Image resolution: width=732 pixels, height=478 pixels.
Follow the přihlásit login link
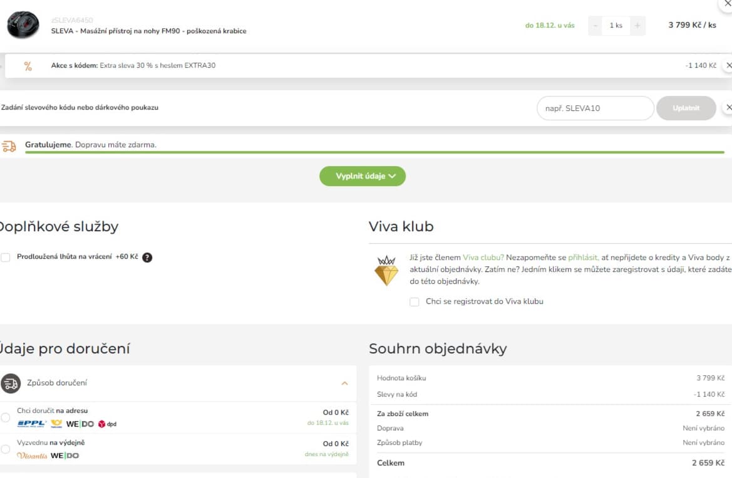point(583,257)
